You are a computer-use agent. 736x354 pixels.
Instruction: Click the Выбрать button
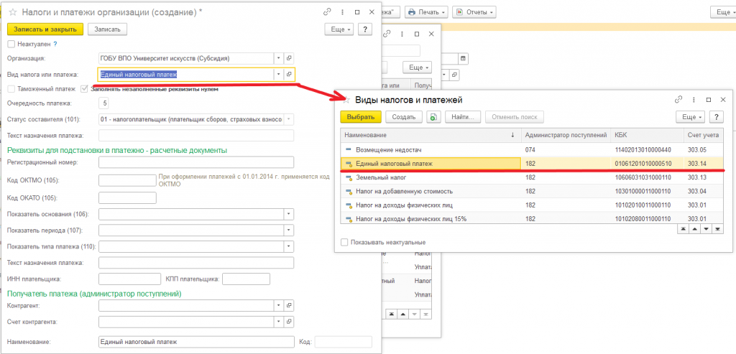tap(361, 117)
